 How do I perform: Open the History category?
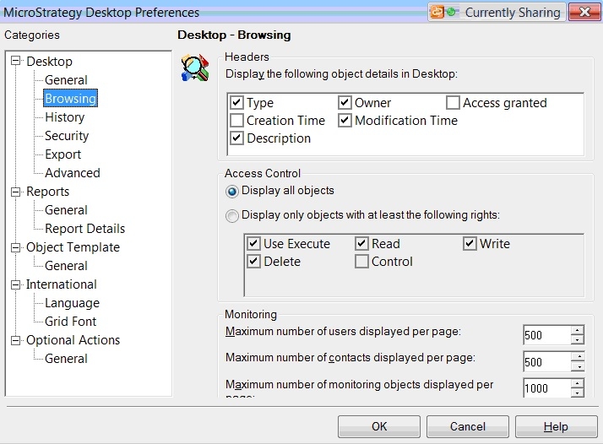(x=64, y=116)
